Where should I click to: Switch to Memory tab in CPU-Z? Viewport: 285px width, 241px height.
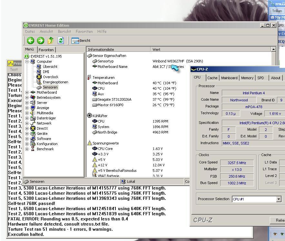[x=247, y=78]
